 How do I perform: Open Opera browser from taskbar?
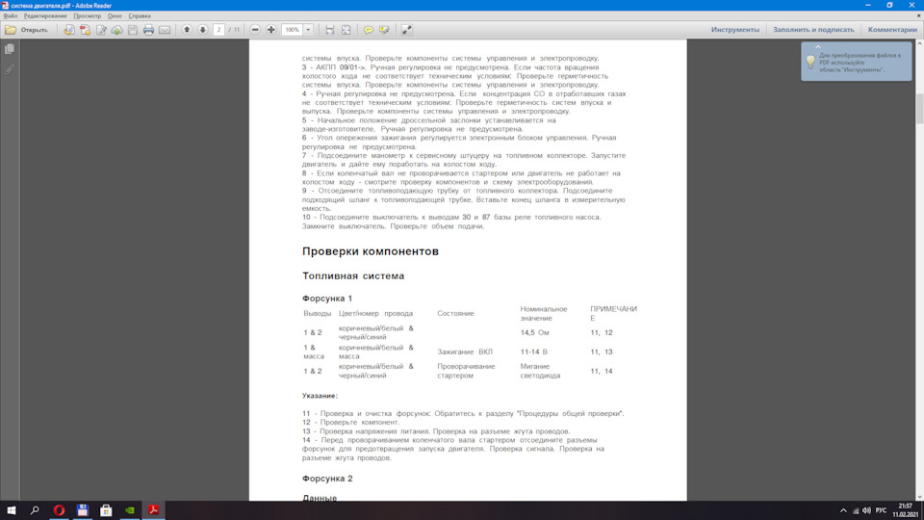click(59, 510)
